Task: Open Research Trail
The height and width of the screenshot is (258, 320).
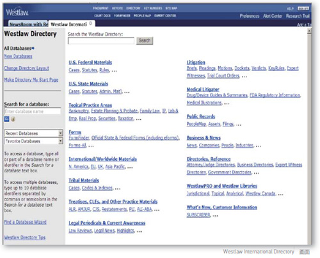Action: [298, 16]
